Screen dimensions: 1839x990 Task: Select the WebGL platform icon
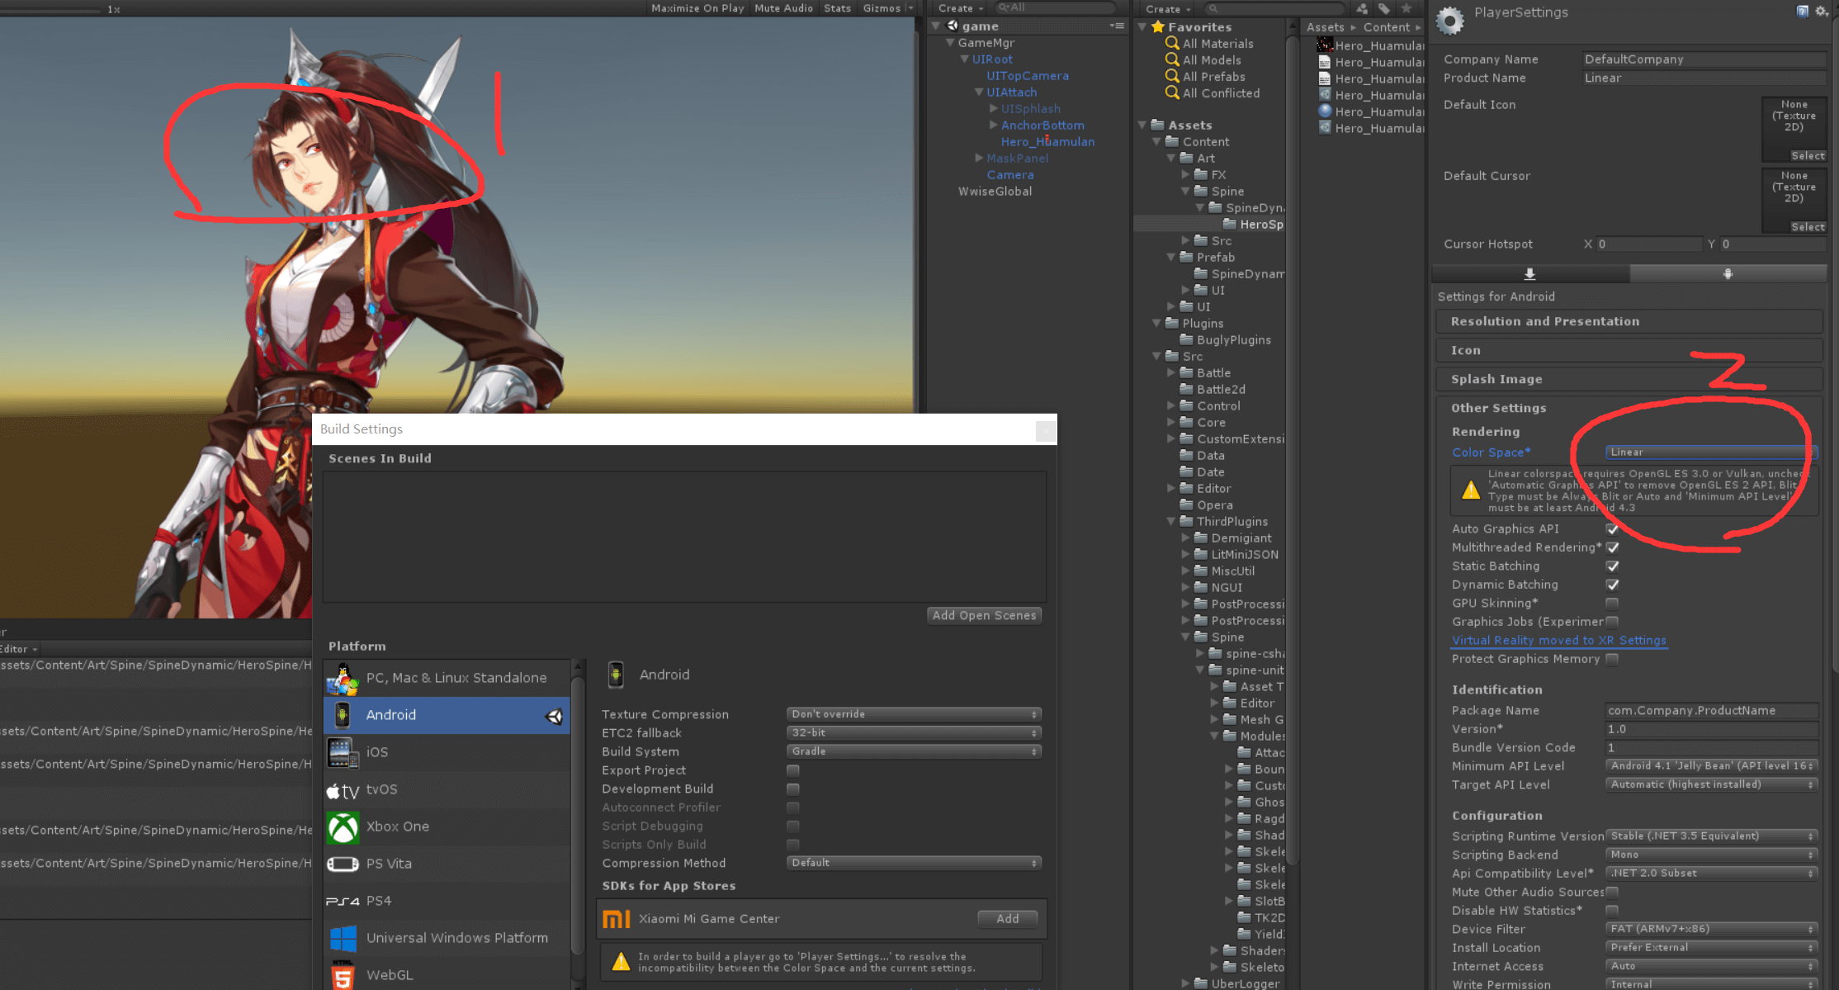[x=343, y=975]
